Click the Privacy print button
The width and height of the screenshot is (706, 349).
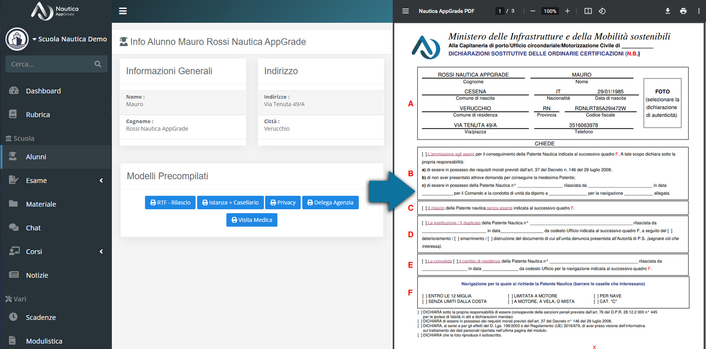pos(283,203)
